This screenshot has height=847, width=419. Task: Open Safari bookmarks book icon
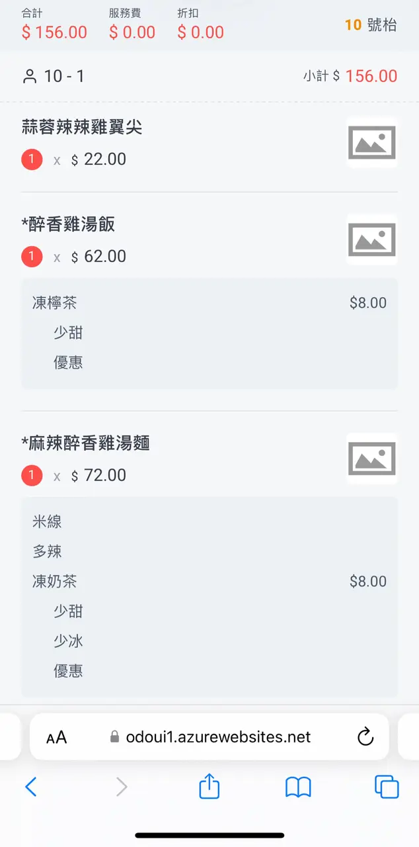298,787
